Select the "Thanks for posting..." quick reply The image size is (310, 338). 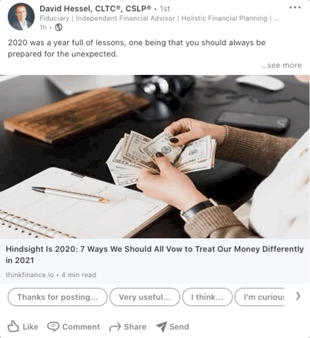click(57, 297)
